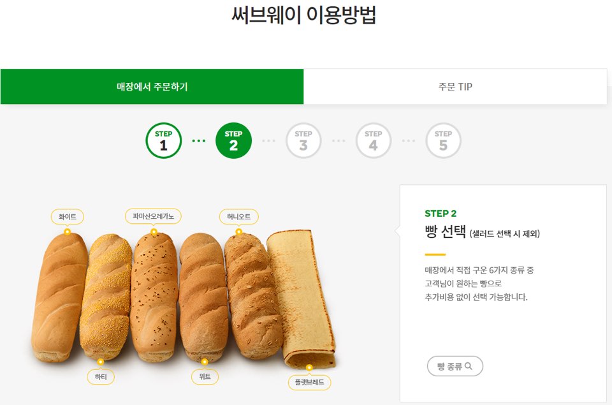Image resolution: width=612 pixels, height=405 pixels.
Task: Click the STEP 4 circle
Action: pyautogui.click(x=373, y=140)
